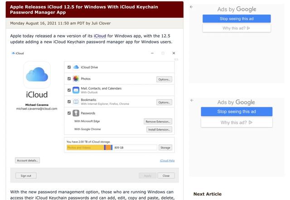The width and height of the screenshot is (290, 200).
Task: Click the Passwords key icon
Action: tap(76, 113)
